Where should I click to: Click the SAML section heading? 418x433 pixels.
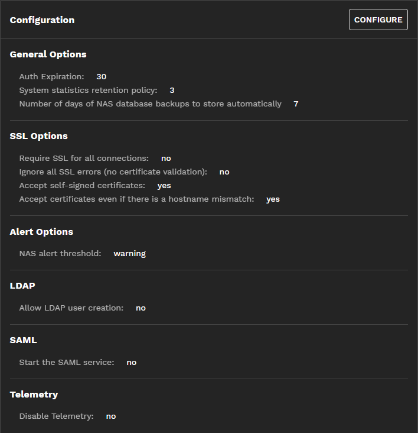click(x=23, y=340)
